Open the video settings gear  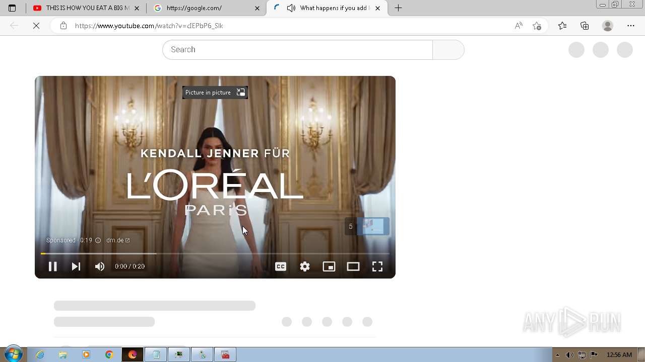pyautogui.click(x=305, y=266)
